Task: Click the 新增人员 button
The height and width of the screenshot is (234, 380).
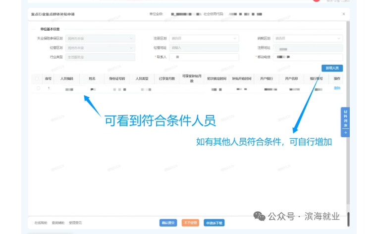Action: coord(332,68)
